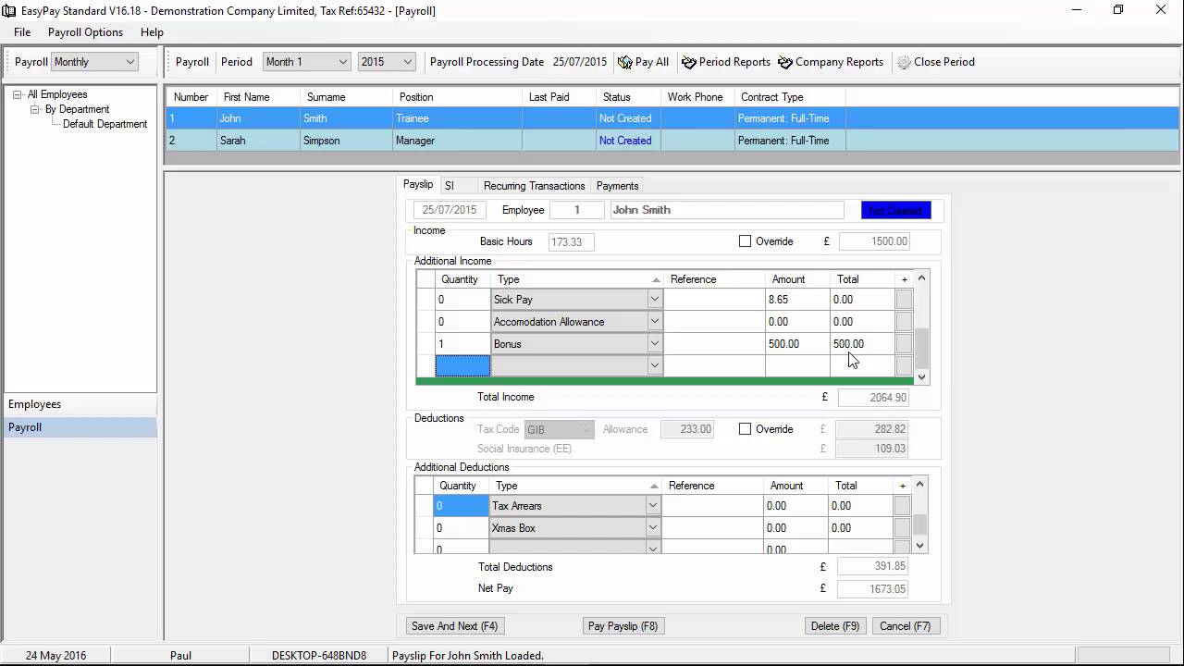The image size is (1184, 666).
Task: Open the Xmas Box type dropdown
Action: [x=652, y=528]
